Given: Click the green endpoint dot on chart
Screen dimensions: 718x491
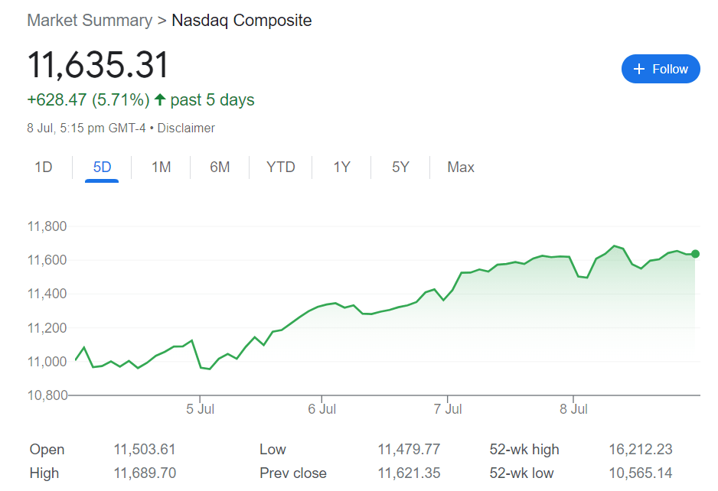Looking at the screenshot, I should pyautogui.click(x=695, y=254).
